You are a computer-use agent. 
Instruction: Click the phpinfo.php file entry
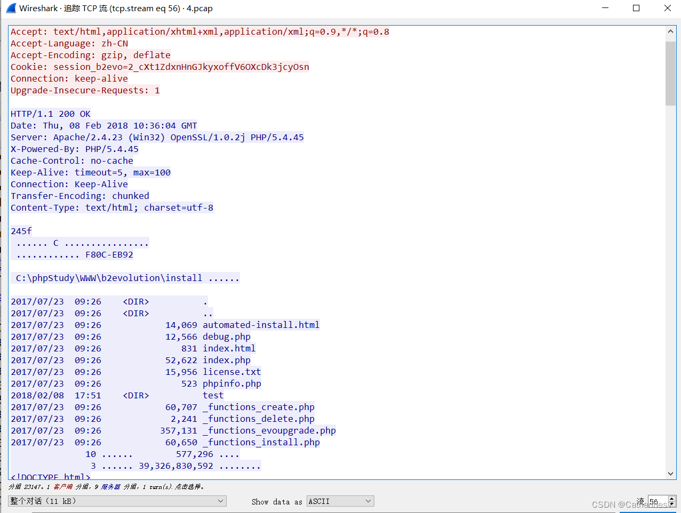point(136,383)
